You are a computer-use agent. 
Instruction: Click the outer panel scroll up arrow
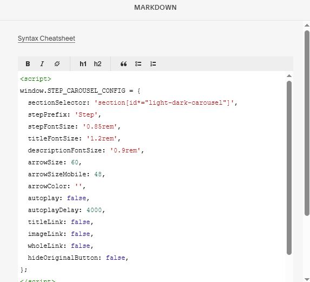(x=307, y=25)
